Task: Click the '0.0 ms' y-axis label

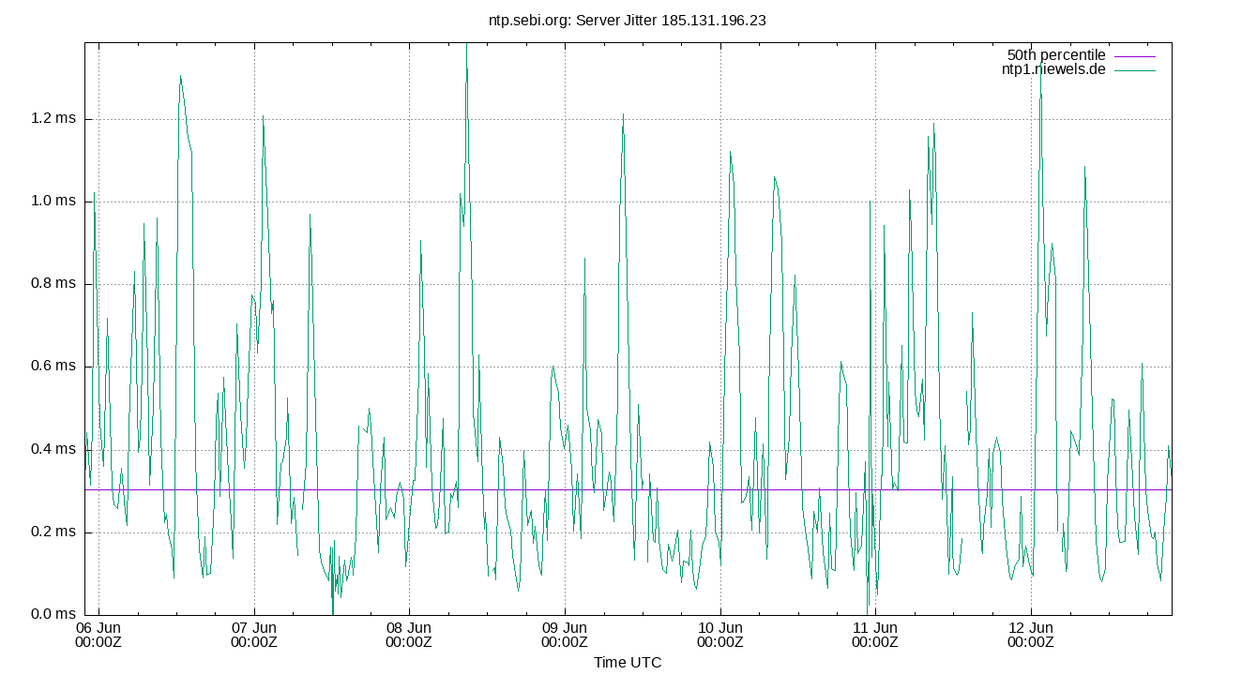Action: pyautogui.click(x=53, y=615)
